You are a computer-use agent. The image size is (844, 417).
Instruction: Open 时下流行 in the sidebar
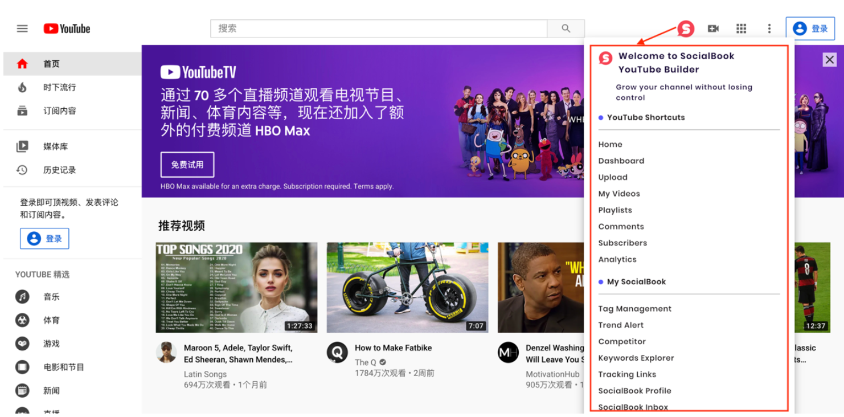click(x=72, y=87)
